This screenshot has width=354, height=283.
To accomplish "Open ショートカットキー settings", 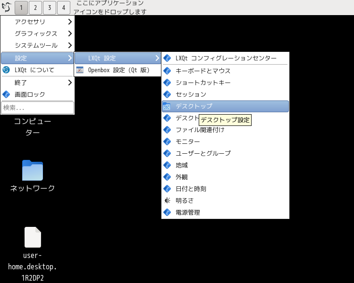I will tap(225, 83).
